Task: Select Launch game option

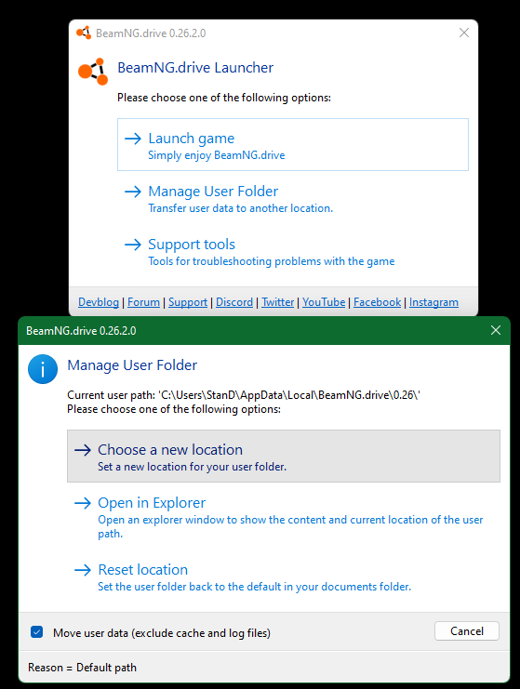Action: [x=293, y=144]
